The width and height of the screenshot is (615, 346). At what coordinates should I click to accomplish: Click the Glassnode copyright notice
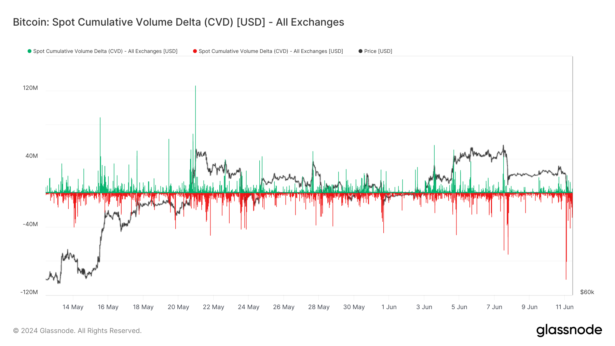[x=77, y=331]
